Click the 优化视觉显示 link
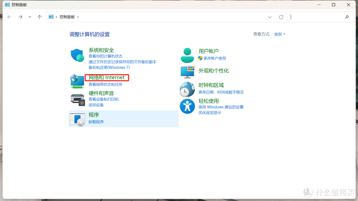358x201 pixels. tap(209, 113)
